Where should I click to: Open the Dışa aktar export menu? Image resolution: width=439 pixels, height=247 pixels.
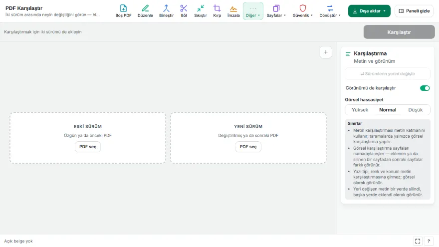click(369, 11)
